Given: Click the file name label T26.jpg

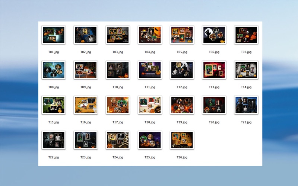Looking at the screenshot, I should [x=182, y=157].
